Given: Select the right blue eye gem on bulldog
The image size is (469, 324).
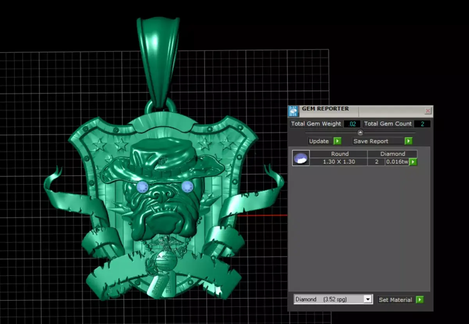Looking at the screenshot, I should click(x=187, y=187).
